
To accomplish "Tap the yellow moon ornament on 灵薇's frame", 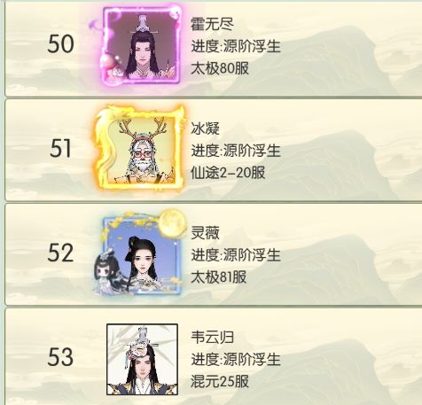I will pos(172,223).
